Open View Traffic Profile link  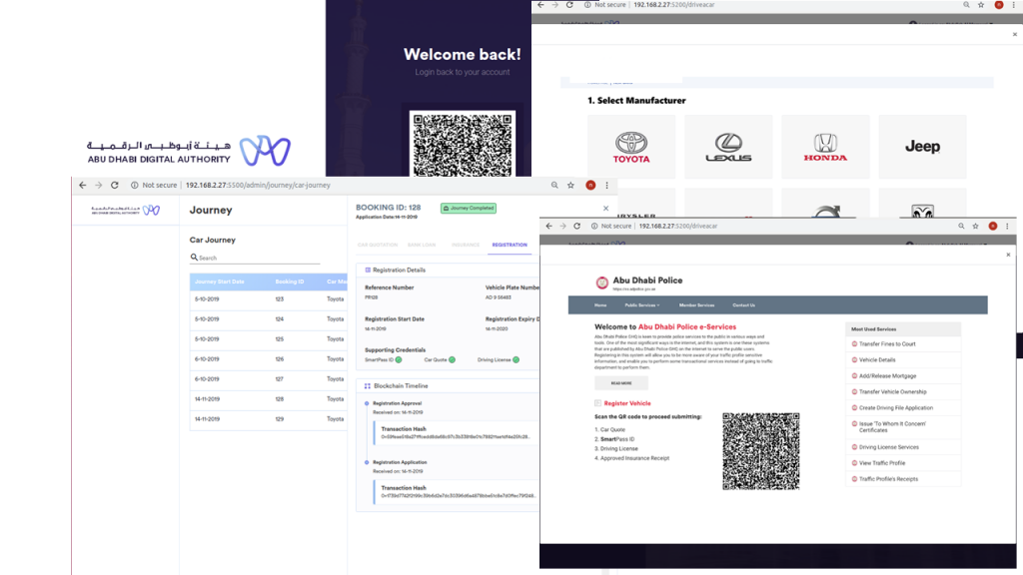coord(882,463)
